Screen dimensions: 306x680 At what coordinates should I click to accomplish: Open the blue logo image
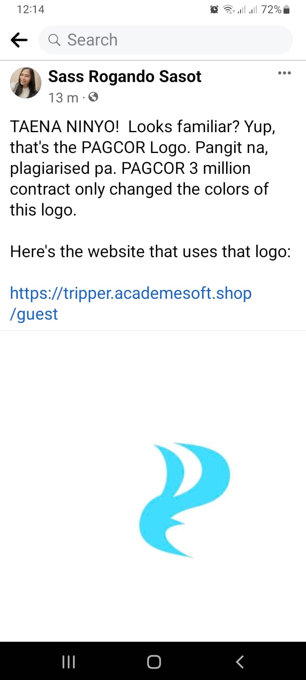click(x=184, y=500)
